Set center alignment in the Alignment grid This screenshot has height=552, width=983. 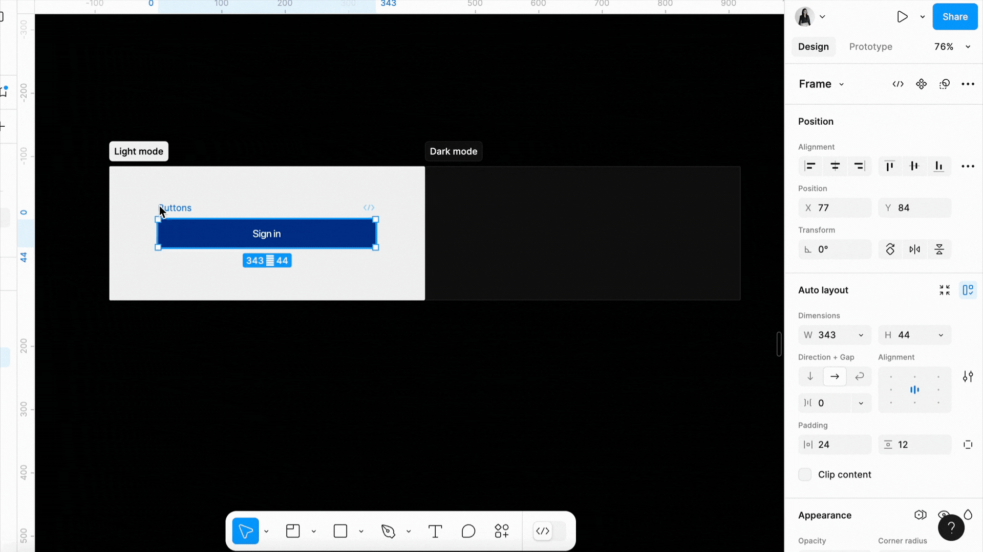tap(915, 389)
